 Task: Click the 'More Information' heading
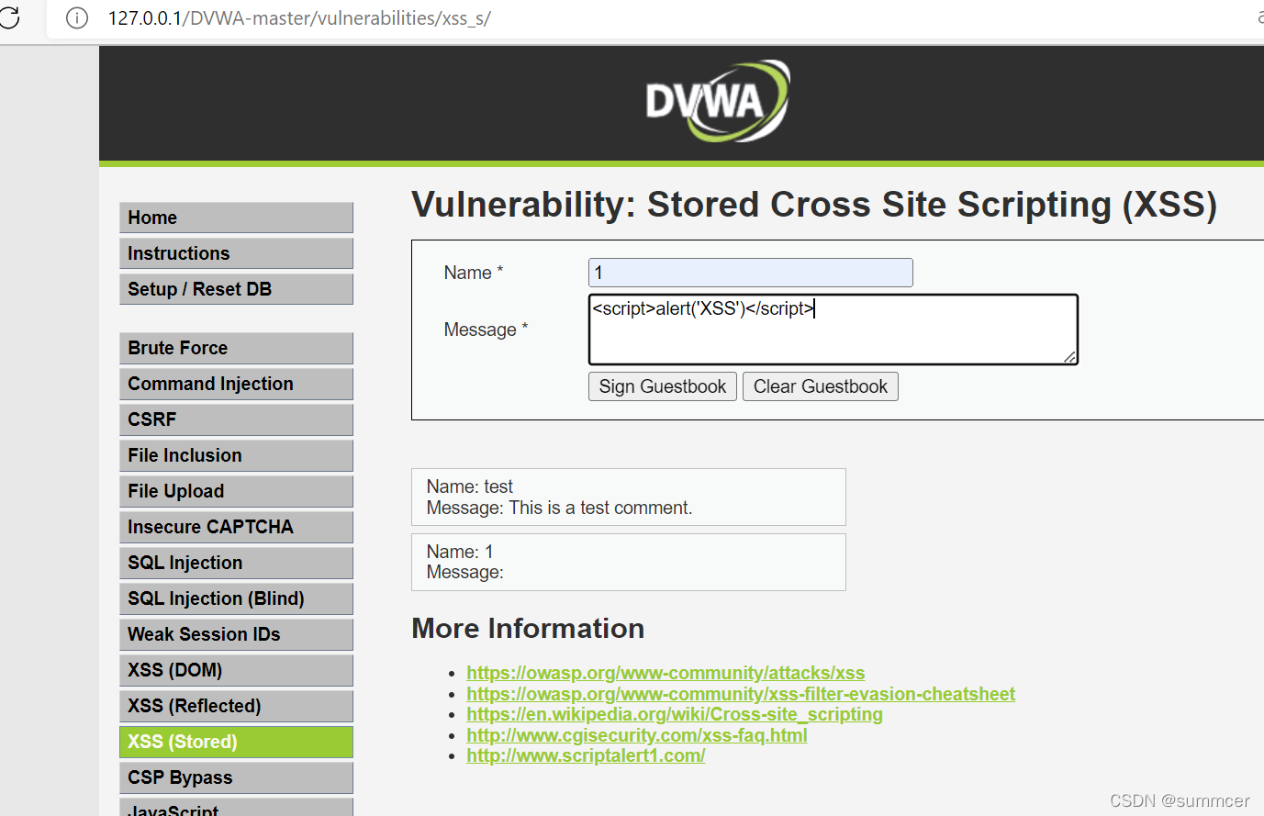pos(528,629)
